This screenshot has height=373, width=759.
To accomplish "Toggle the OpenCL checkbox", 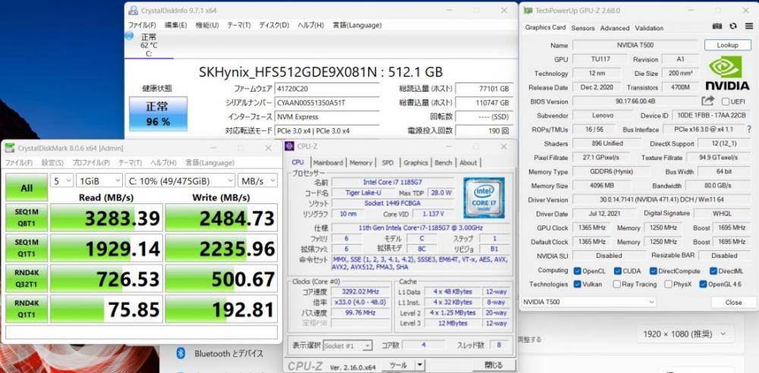I will (577, 271).
